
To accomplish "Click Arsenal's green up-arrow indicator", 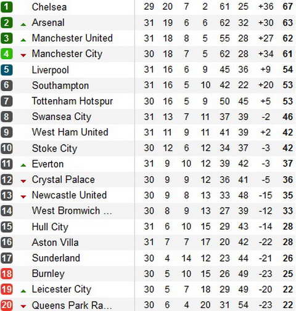I will 23,25.
